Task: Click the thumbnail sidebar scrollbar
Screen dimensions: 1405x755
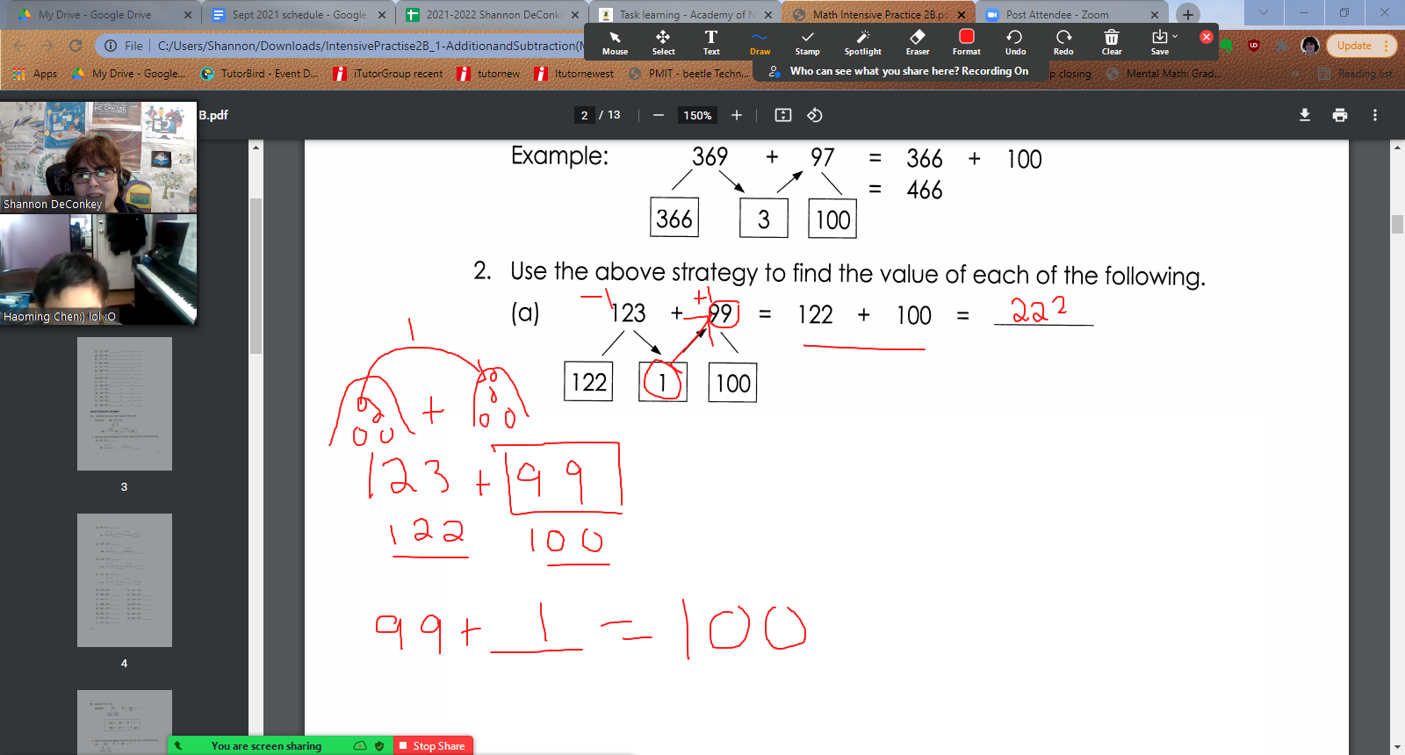Action: 256,277
